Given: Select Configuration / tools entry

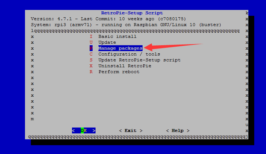Looking at the screenshot, I should coord(129,54).
